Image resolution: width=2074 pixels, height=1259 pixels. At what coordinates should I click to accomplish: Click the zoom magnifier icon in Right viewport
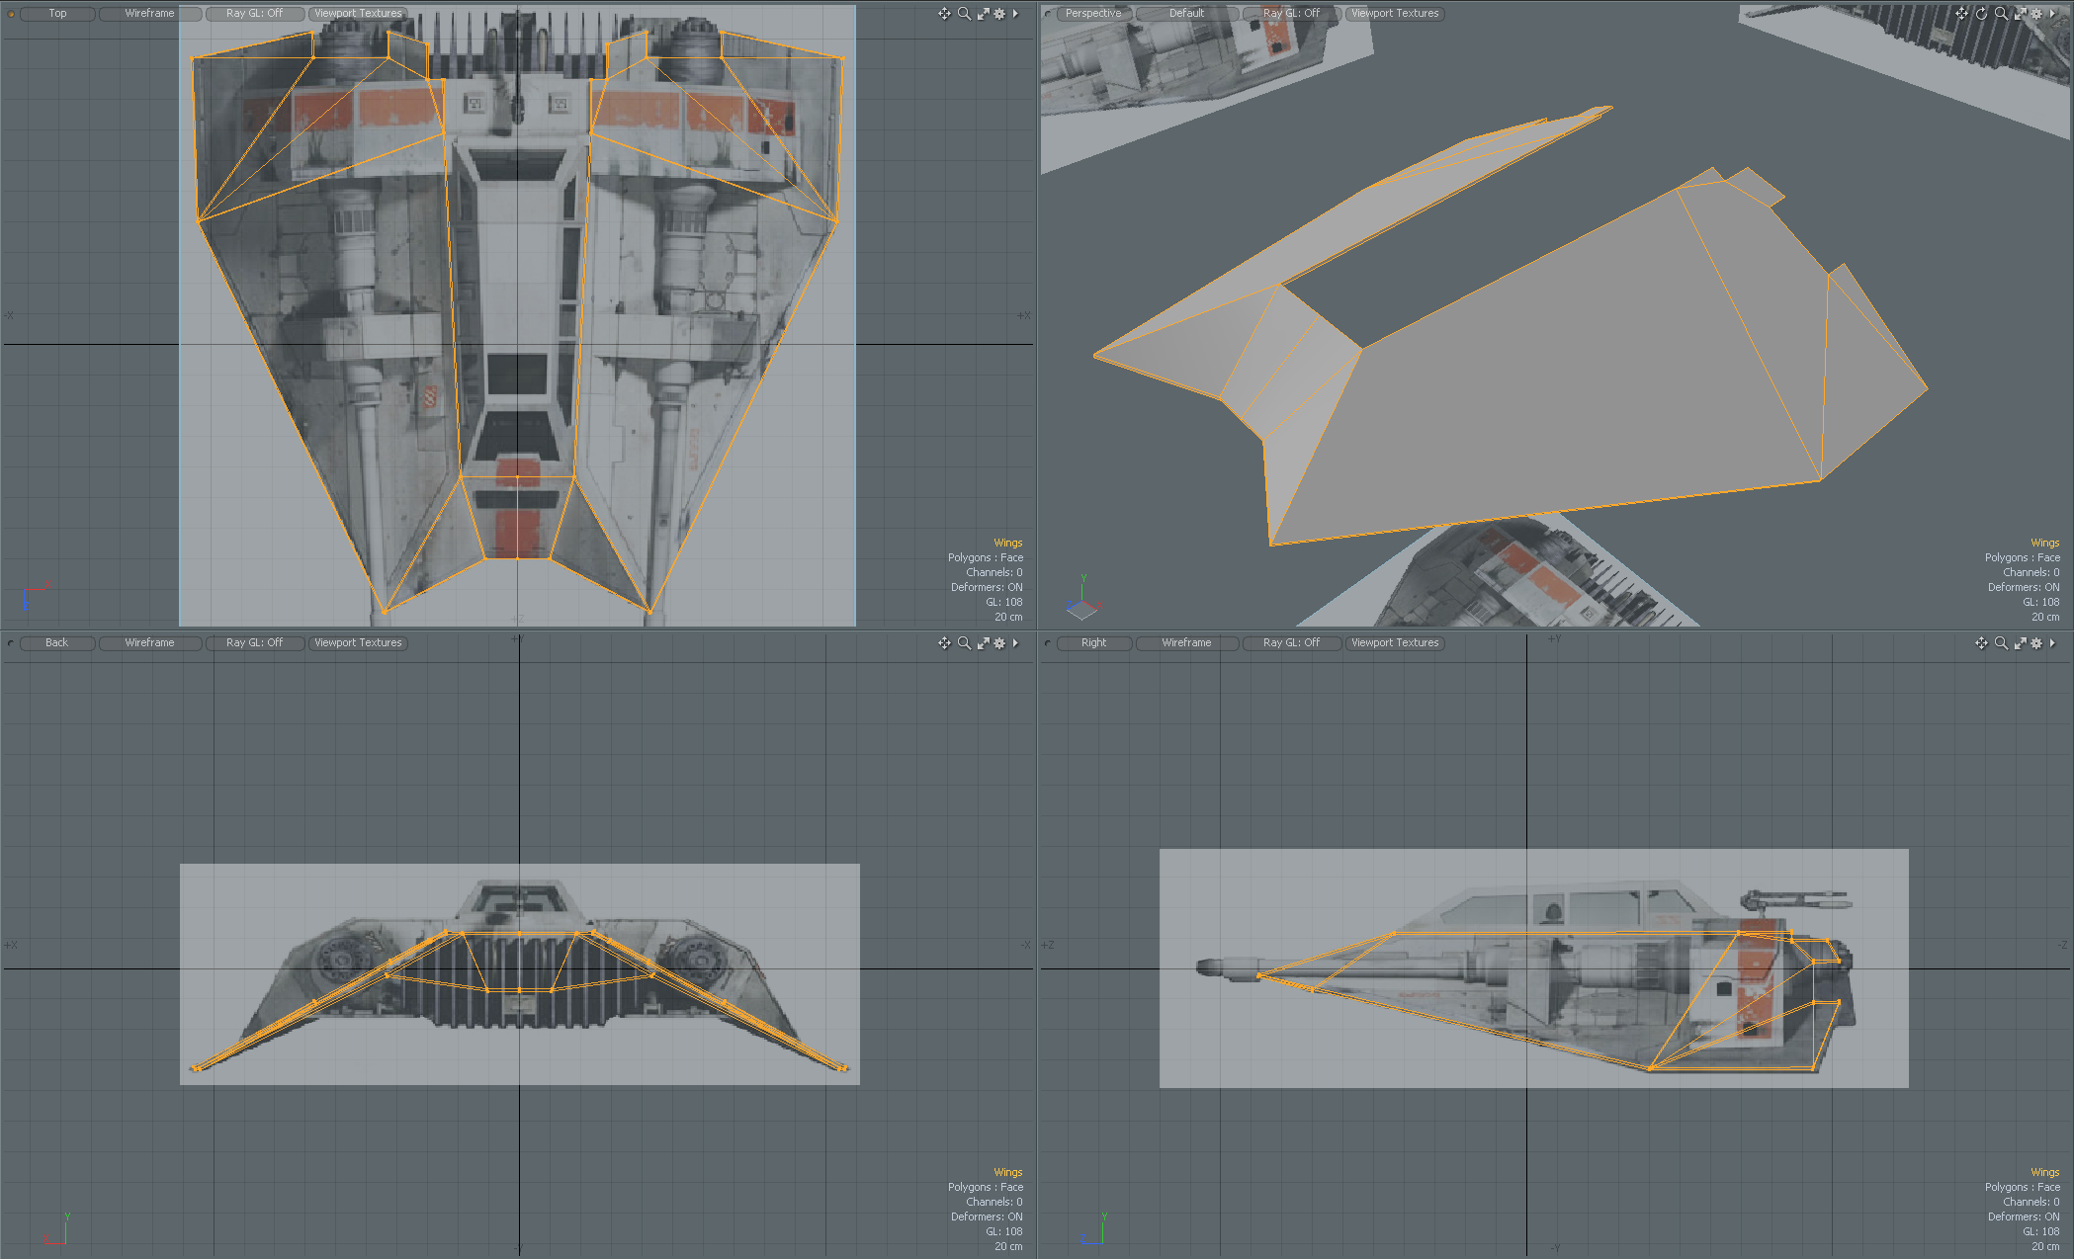pos(2001,642)
